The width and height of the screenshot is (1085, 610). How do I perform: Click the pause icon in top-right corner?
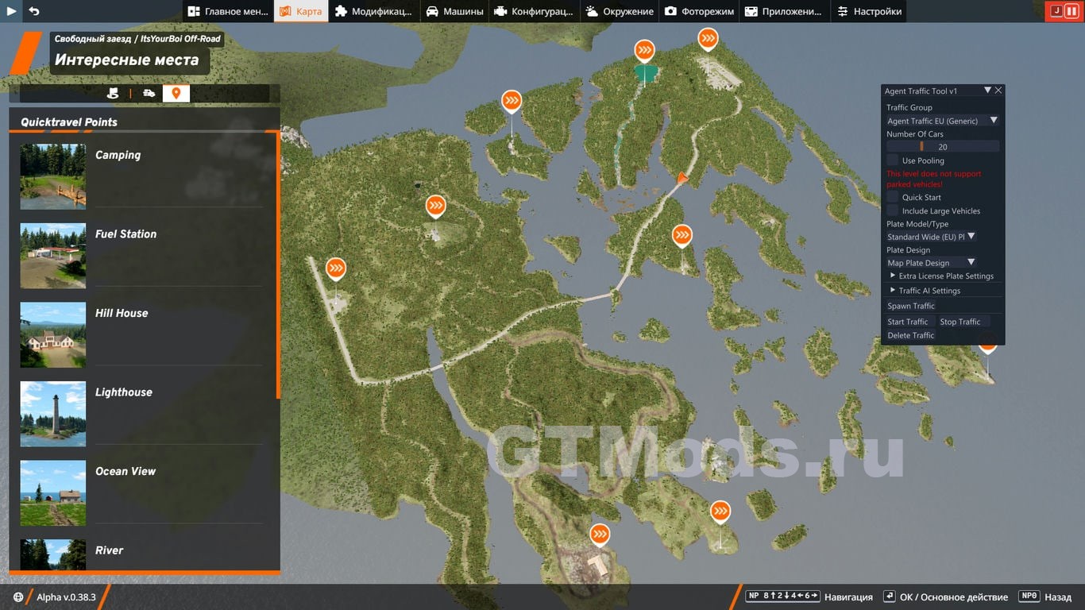(1071, 11)
